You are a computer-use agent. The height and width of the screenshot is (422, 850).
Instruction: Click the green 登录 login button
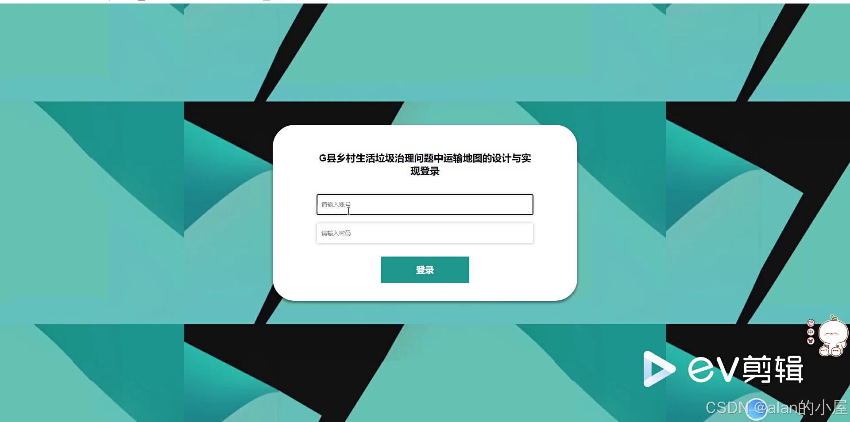coord(425,270)
